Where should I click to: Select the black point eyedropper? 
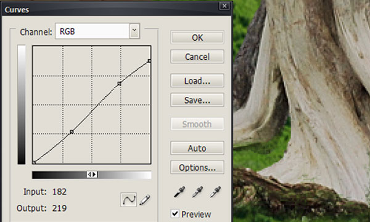(x=179, y=192)
